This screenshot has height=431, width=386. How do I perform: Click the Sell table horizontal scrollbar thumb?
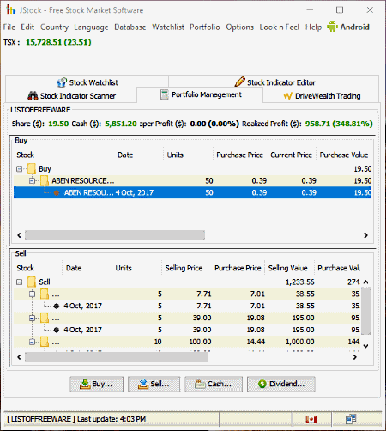[x=117, y=357]
